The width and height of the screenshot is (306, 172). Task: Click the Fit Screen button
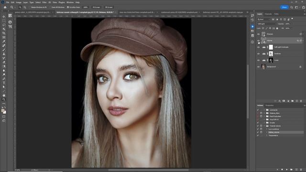click(96, 7)
